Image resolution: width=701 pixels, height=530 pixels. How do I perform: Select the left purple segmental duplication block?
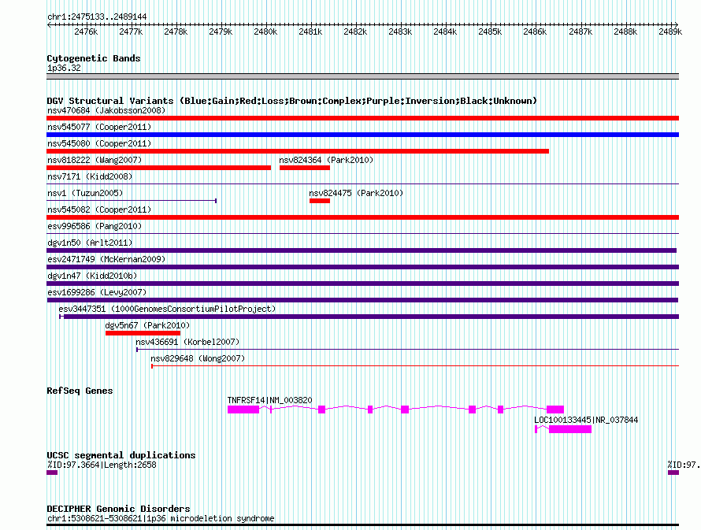click(52, 473)
